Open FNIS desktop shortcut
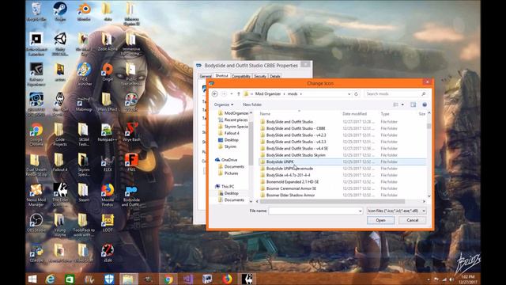 (x=131, y=162)
